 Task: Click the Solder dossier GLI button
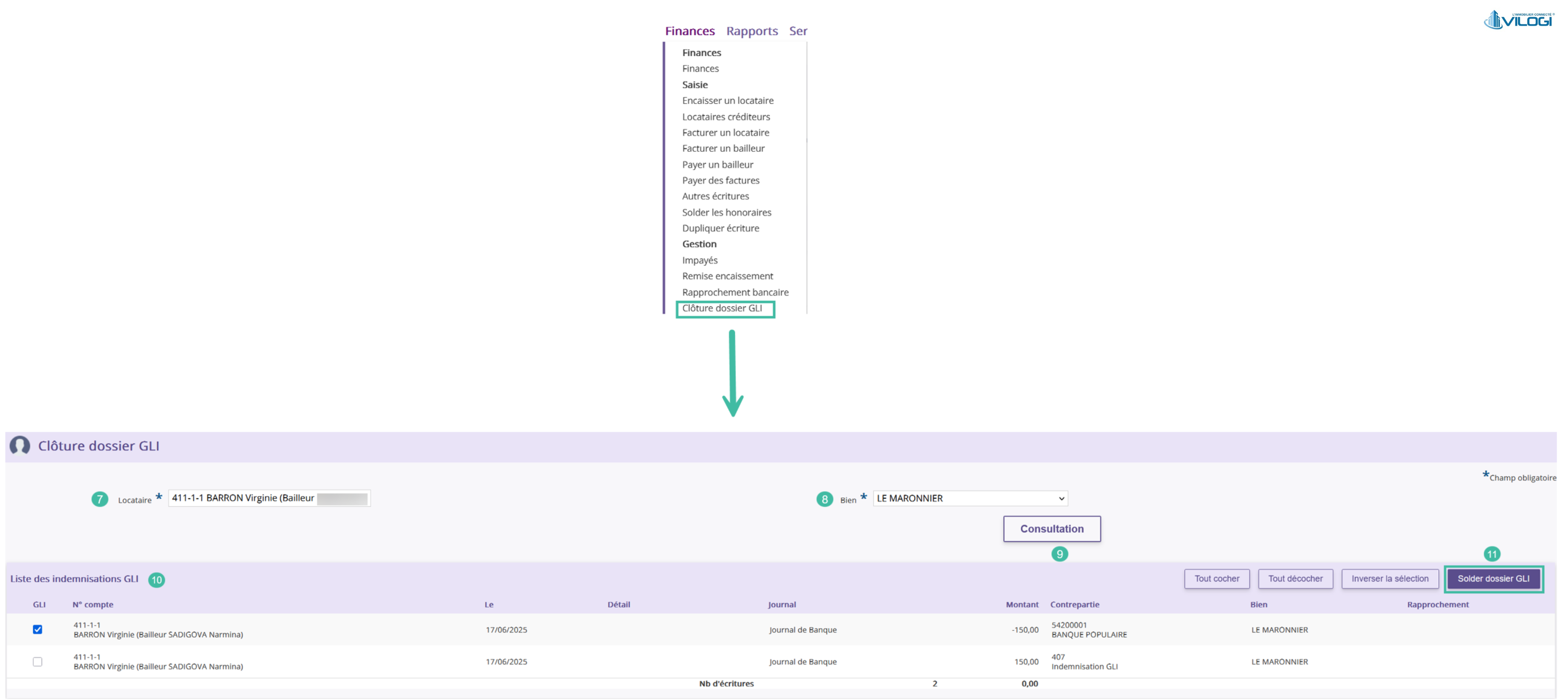point(1493,579)
